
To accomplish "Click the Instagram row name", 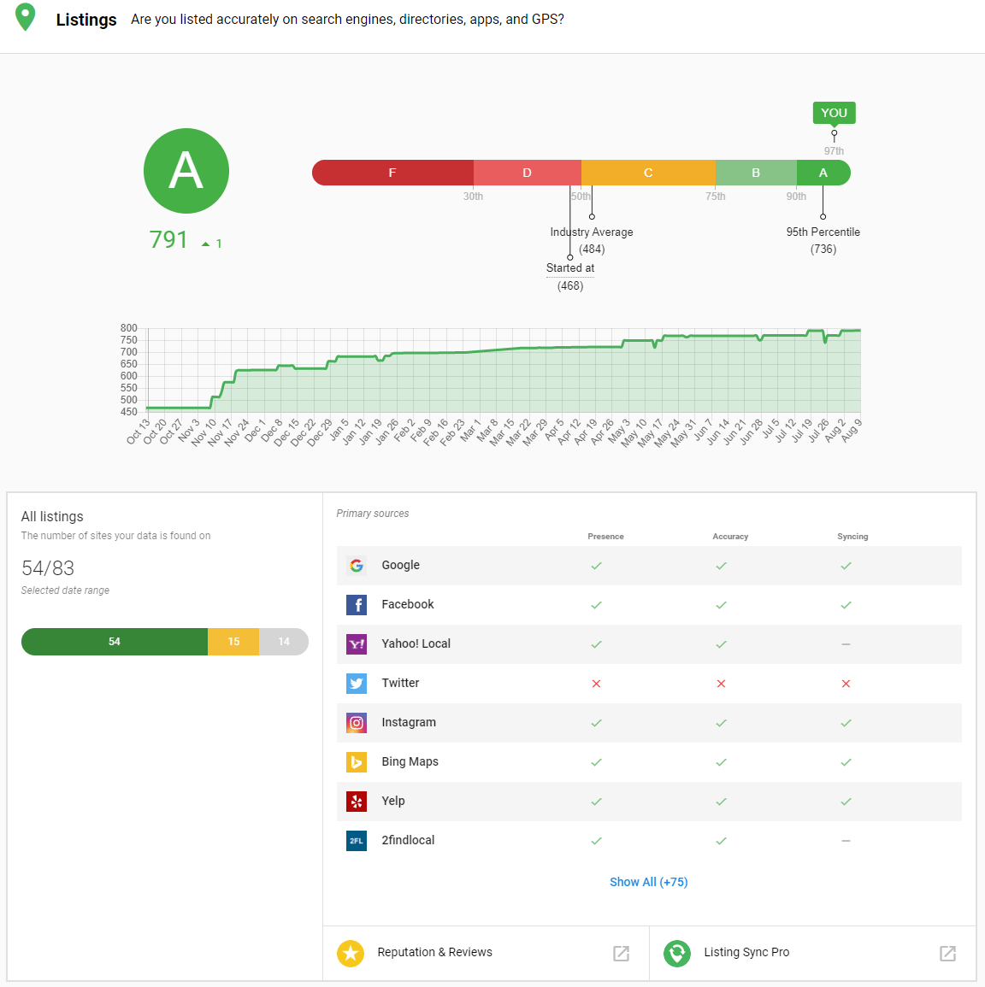I will point(409,722).
